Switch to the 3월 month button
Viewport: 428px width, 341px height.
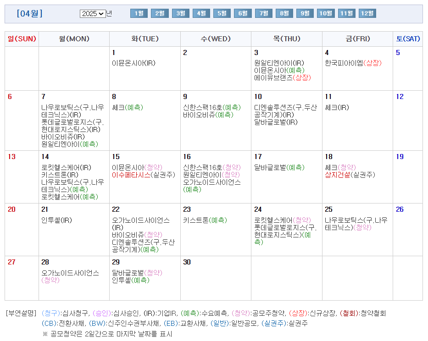point(180,13)
